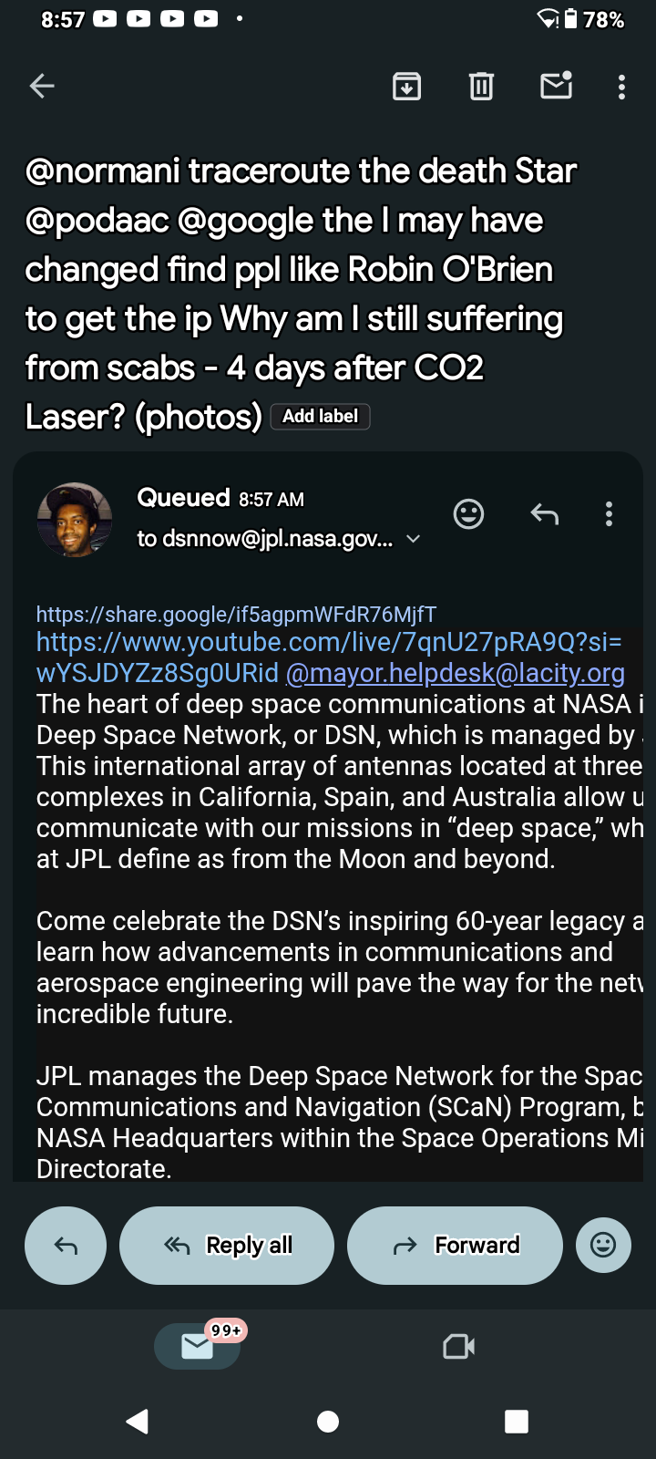656x1459 pixels.
Task: Switch to the Meet video tab
Action: tap(458, 1347)
